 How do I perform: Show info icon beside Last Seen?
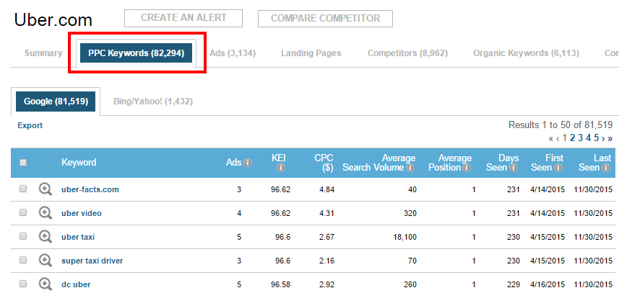coord(605,168)
